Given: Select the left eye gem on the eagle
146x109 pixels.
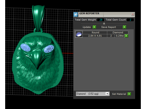Looking at the screenshot, I should click(25, 48).
